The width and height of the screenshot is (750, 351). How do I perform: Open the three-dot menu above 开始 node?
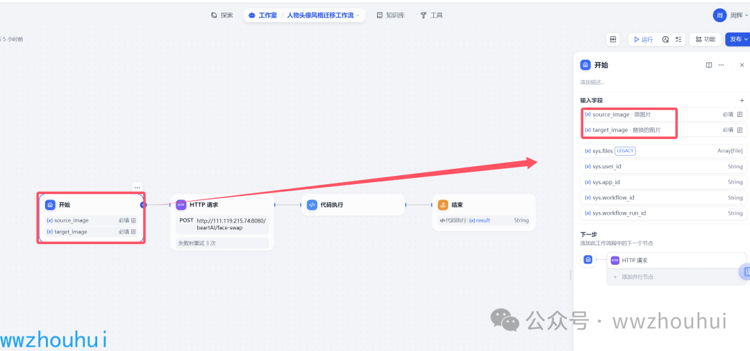pos(137,187)
